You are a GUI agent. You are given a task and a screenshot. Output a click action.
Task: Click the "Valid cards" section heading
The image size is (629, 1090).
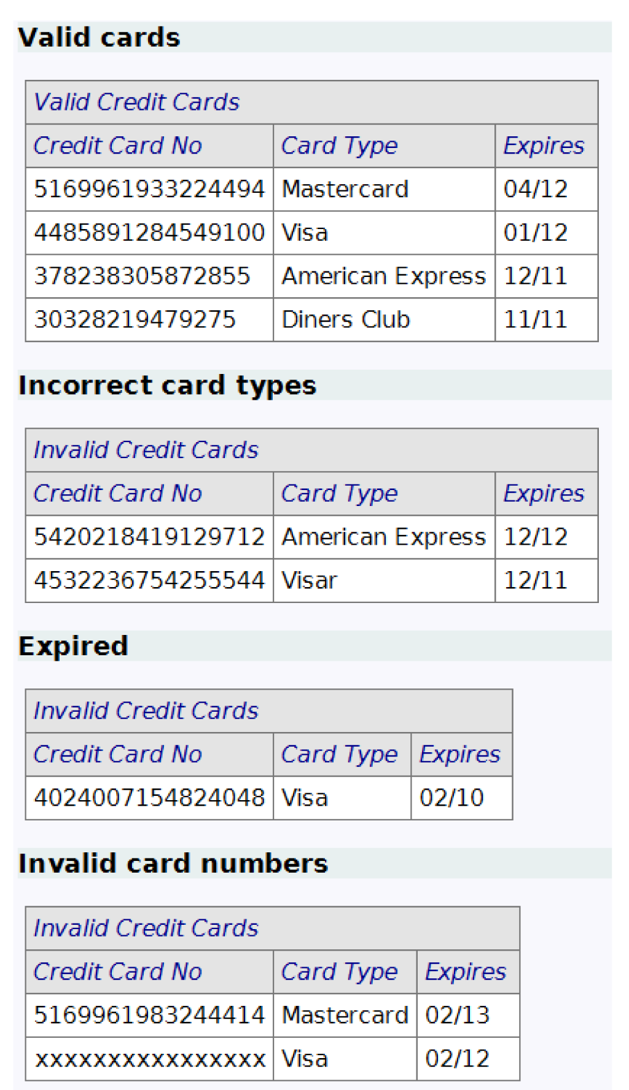point(99,37)
